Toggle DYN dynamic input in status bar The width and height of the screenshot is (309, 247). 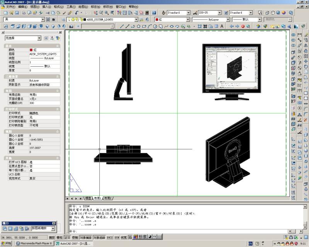[x=117, y=238]
